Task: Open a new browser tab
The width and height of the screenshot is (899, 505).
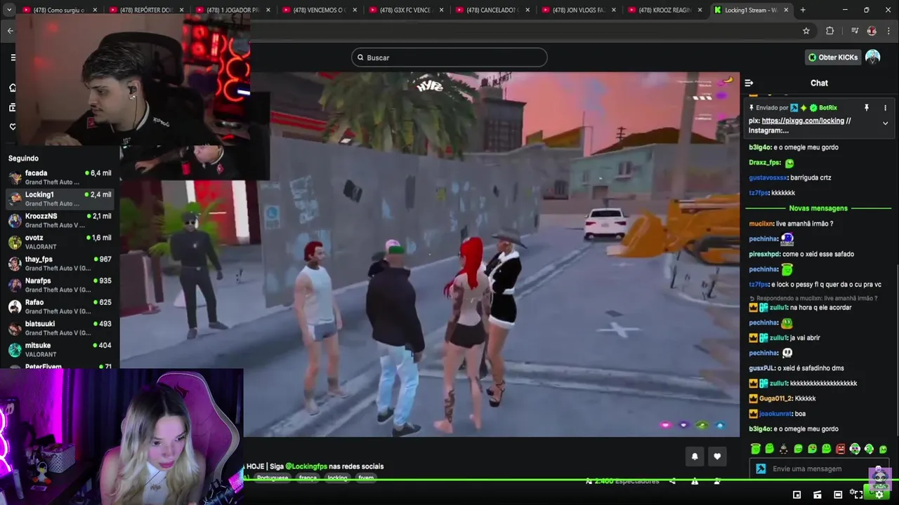Action: pyautogui.click(x=803, y=10)
